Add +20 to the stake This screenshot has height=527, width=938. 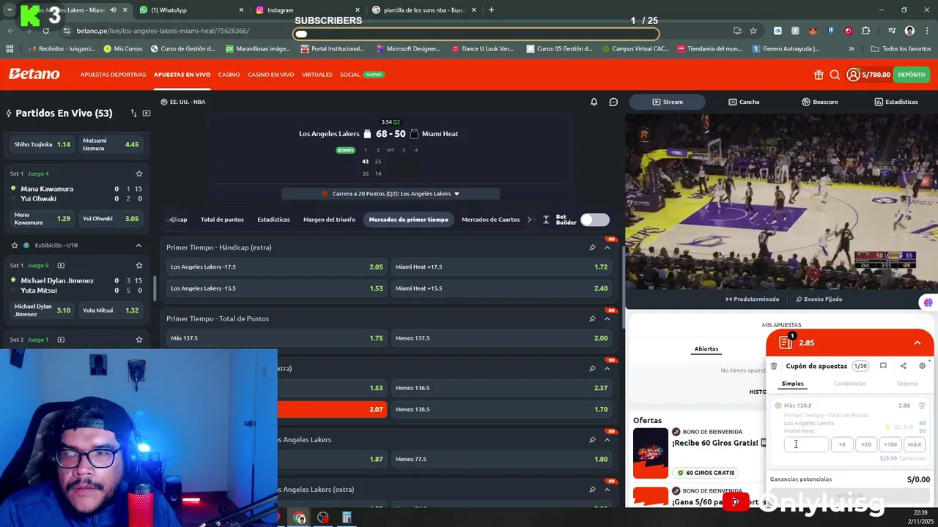866,444
